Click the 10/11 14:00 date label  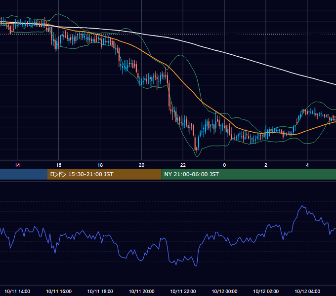[x=17, y=291]
